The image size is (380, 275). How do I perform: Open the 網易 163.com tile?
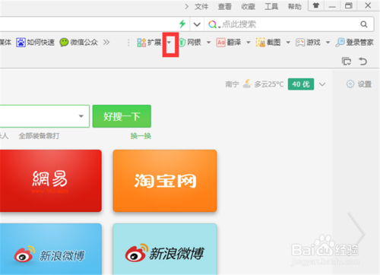51,181
